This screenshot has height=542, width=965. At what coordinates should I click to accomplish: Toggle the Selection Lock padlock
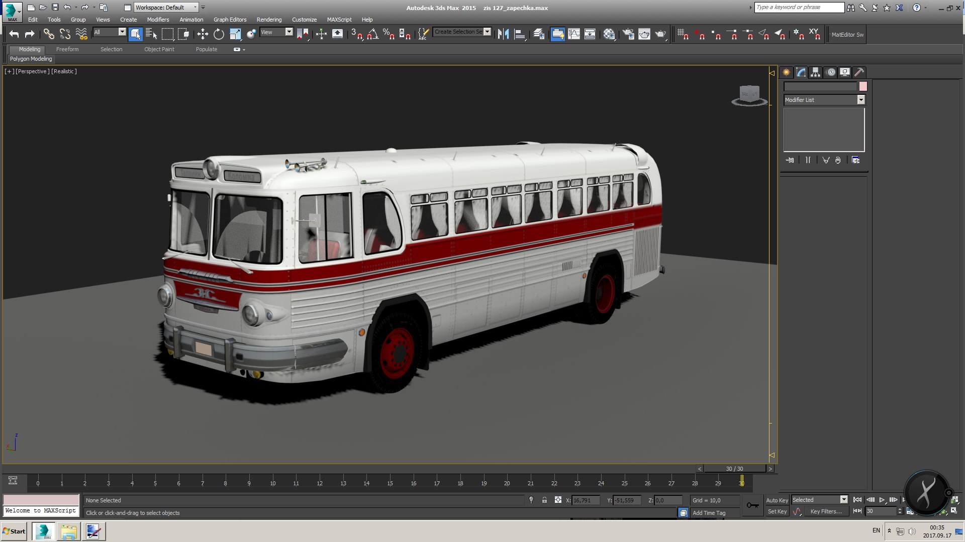[x=544, y=500]
